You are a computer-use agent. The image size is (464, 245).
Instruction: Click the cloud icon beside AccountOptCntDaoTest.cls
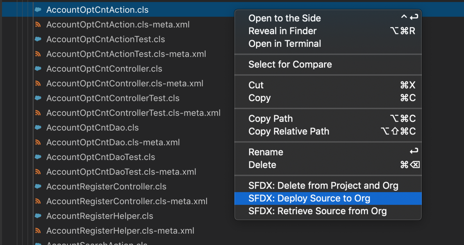(38, 157)
